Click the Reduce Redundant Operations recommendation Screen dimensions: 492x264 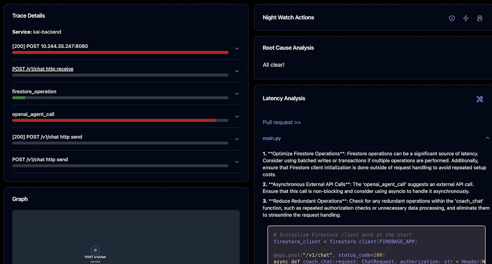[376, 208]
